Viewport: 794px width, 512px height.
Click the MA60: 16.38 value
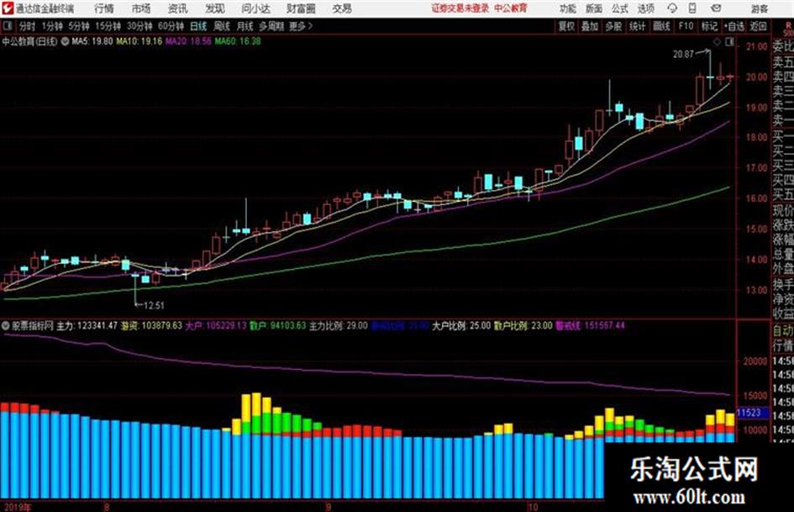tap(238, 41)
